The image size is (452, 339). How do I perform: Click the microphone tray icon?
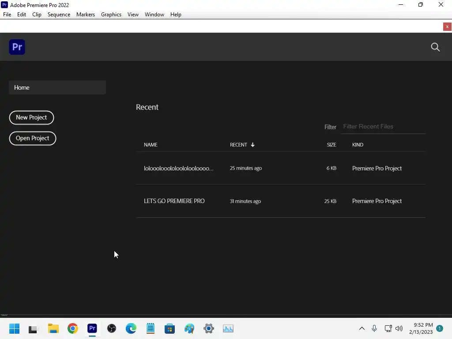(x=374, y=328)
